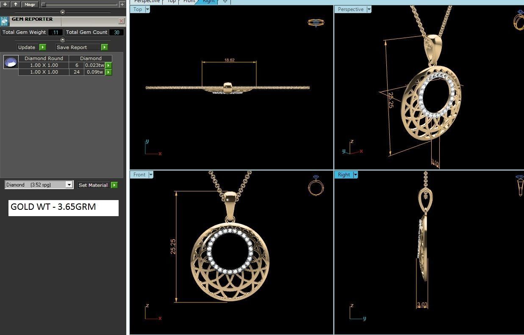Click the 18.62 dimension in the Top view
This screenshot has width=524, height=335.
(229, 60)
